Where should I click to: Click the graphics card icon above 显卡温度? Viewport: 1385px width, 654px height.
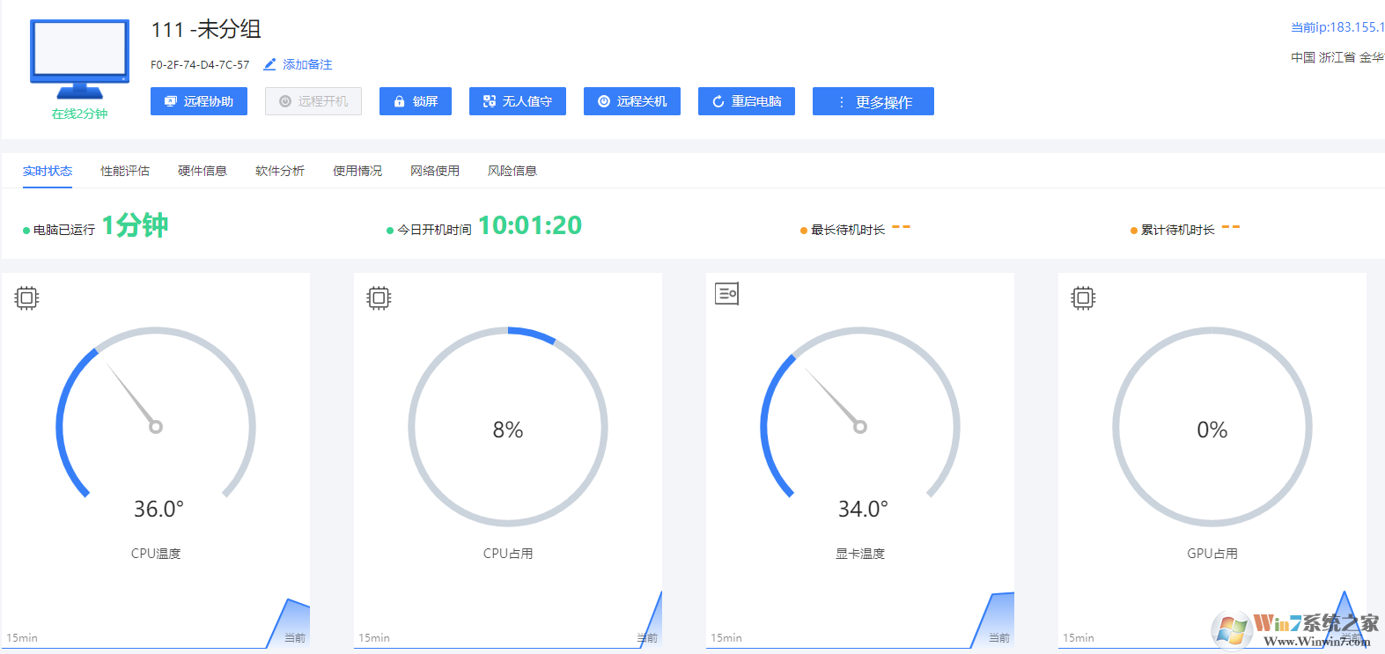(726, 294)
